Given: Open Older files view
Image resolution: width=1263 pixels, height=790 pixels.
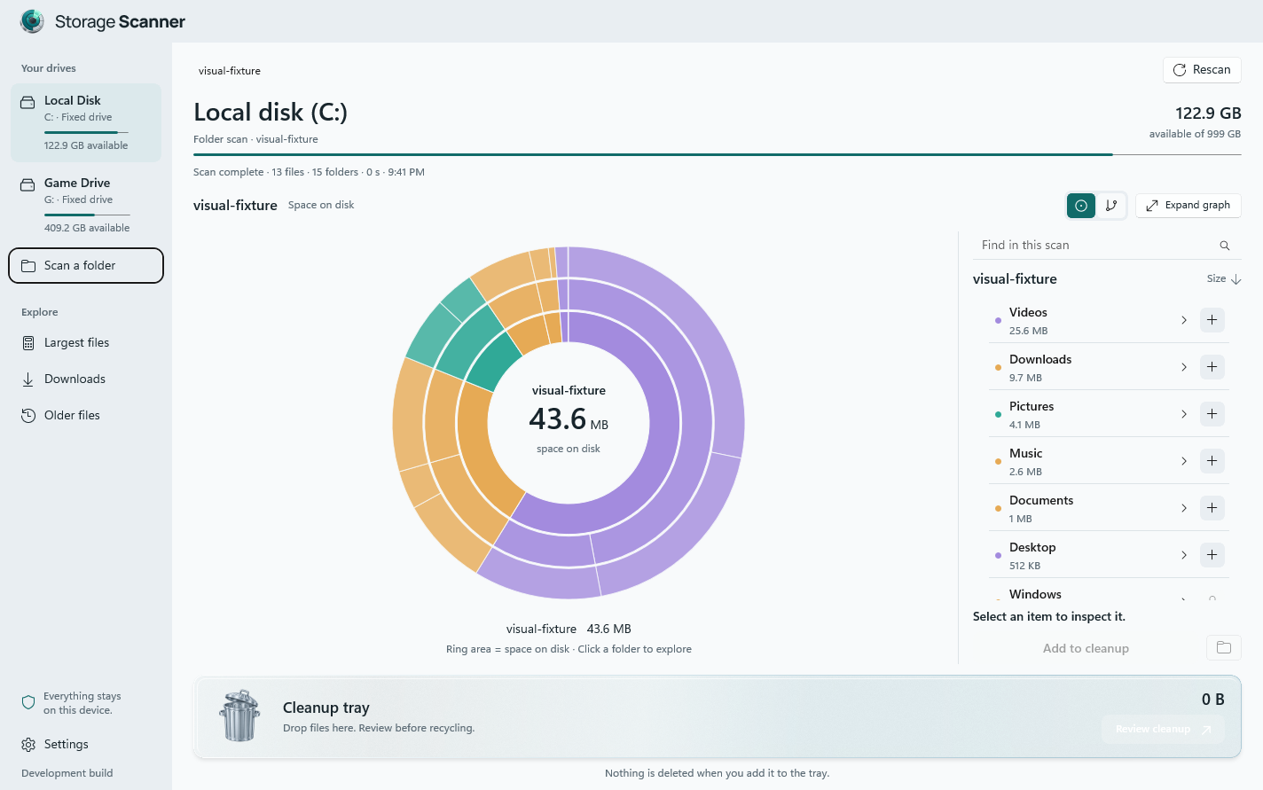Looking at the screenshot, I should [x=86, y=416].
